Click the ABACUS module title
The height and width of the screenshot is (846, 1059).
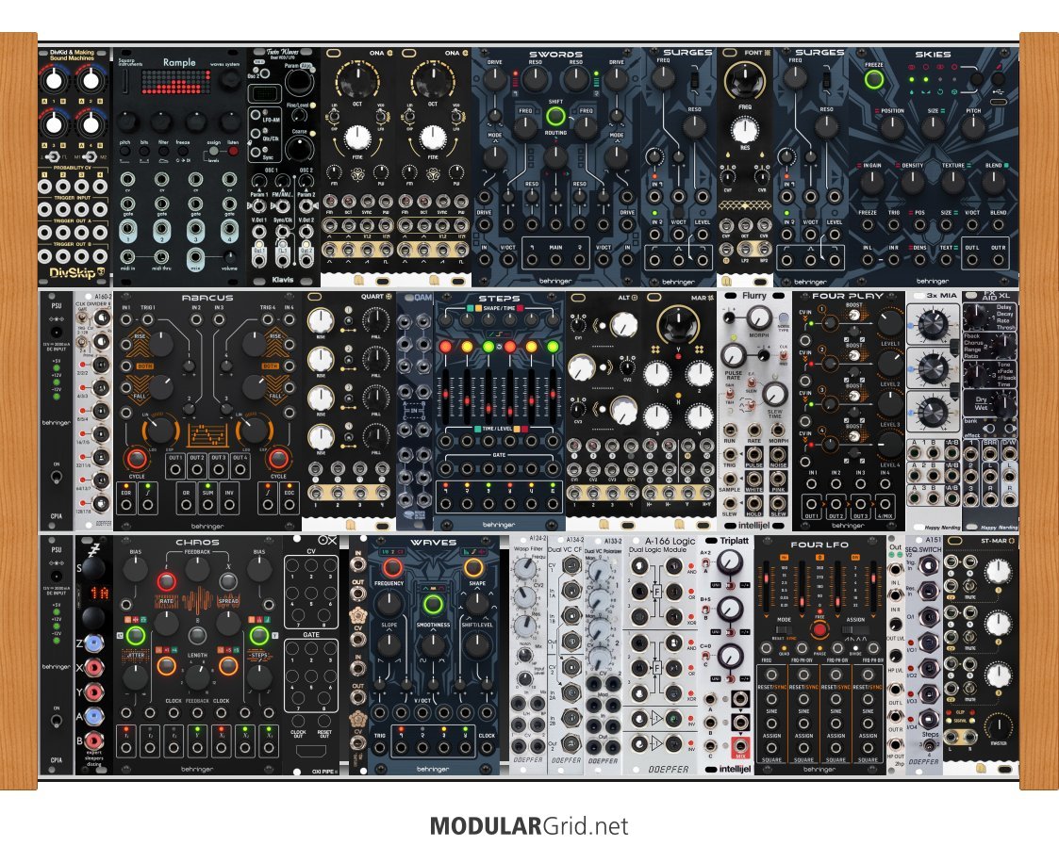207,298
